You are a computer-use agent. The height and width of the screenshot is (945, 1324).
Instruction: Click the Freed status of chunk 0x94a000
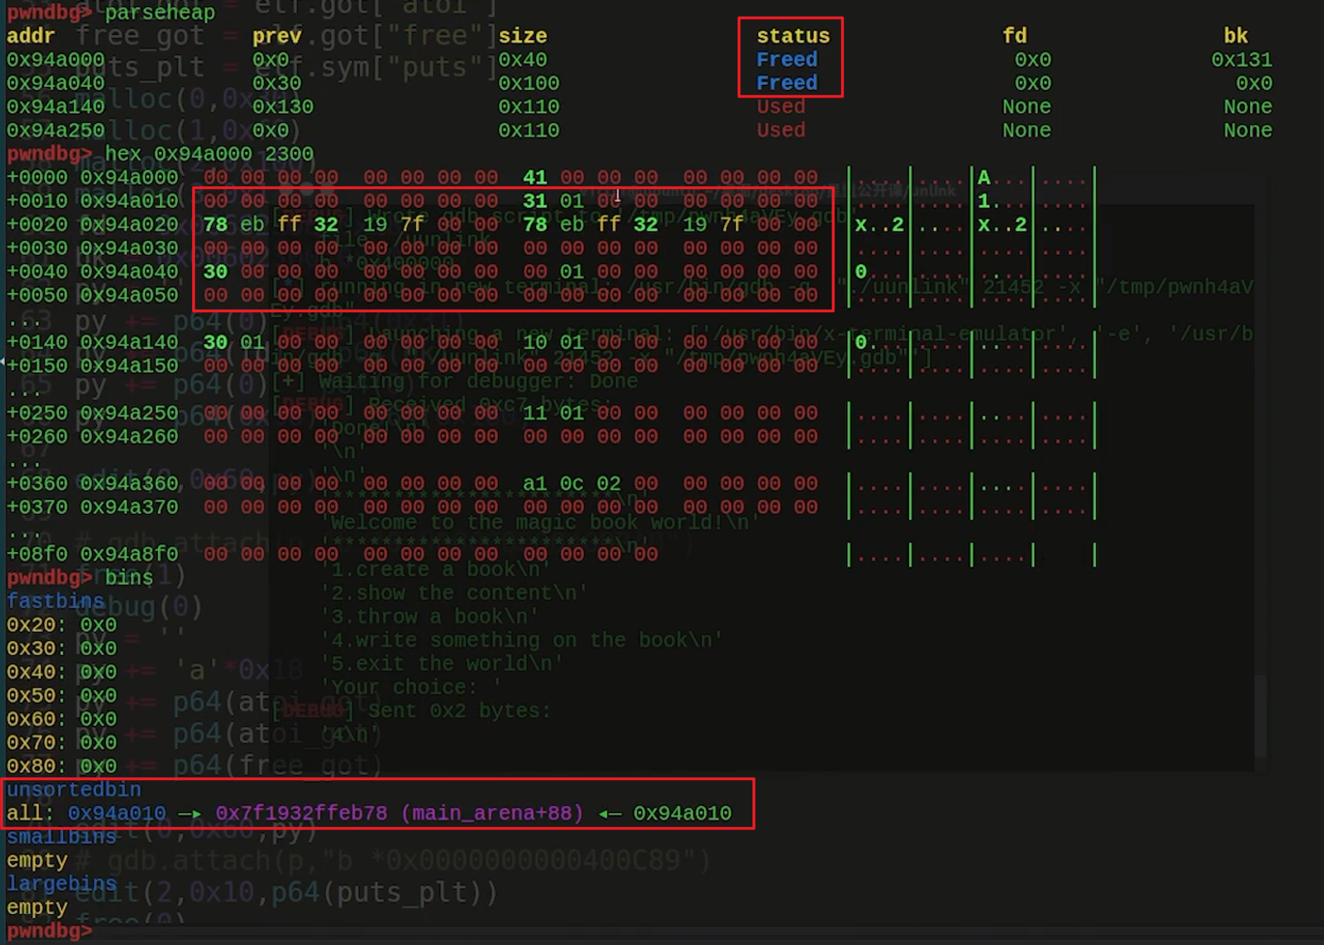coord(786,59)
